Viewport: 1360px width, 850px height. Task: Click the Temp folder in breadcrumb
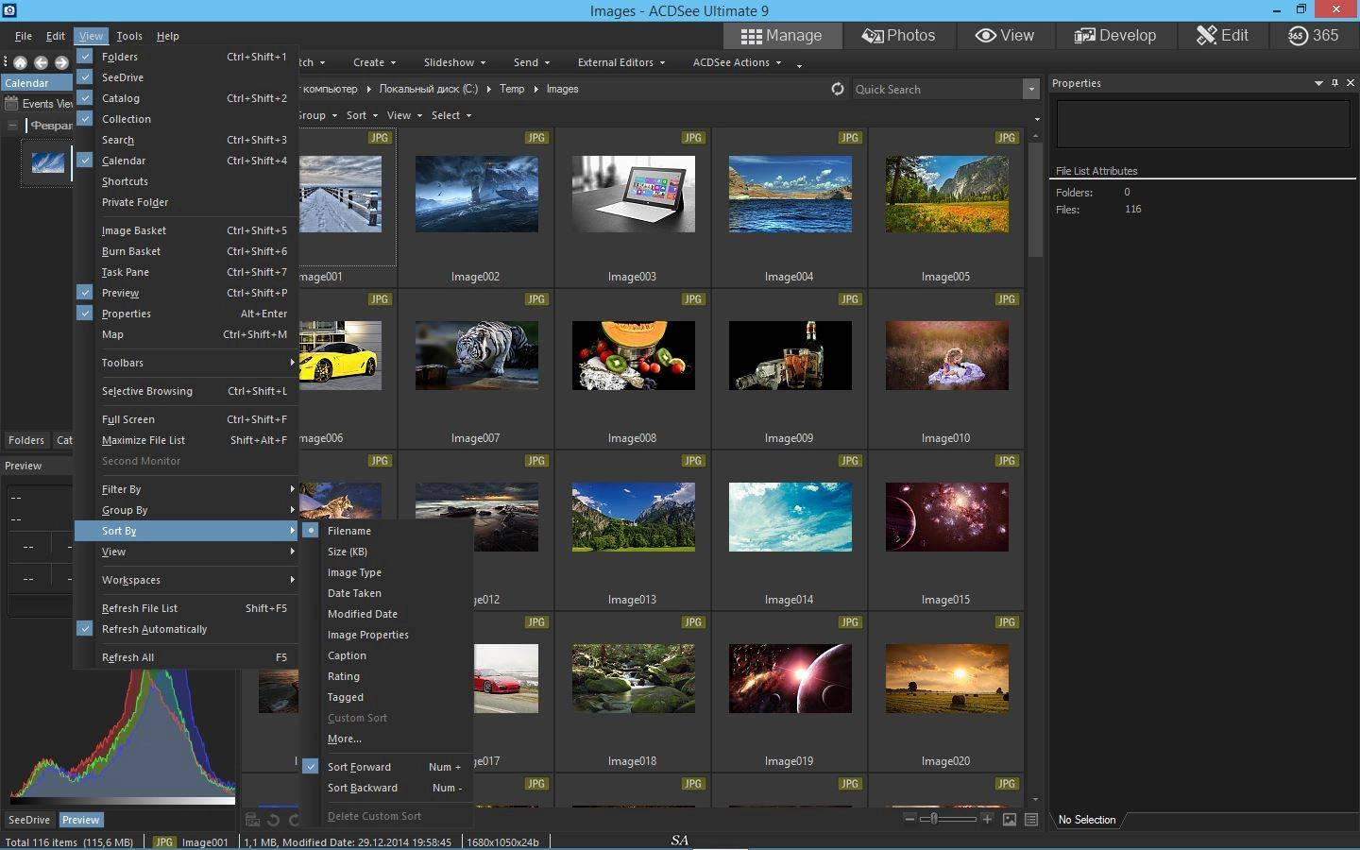(512, 89)
